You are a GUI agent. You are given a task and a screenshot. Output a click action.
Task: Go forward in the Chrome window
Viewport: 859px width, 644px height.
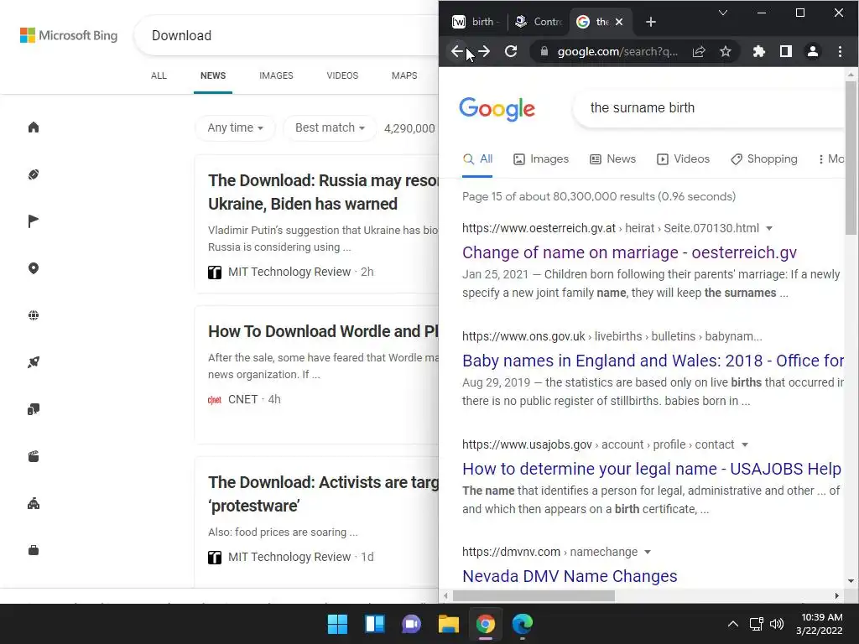point(484,51)
